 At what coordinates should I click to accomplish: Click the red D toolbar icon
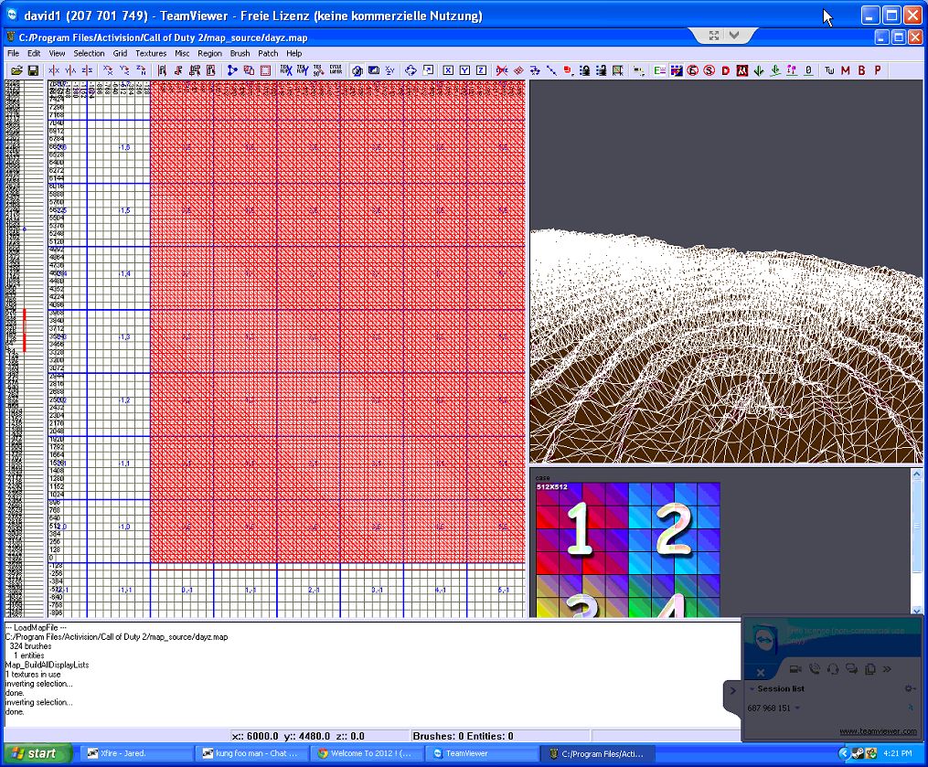coord(726,70)
